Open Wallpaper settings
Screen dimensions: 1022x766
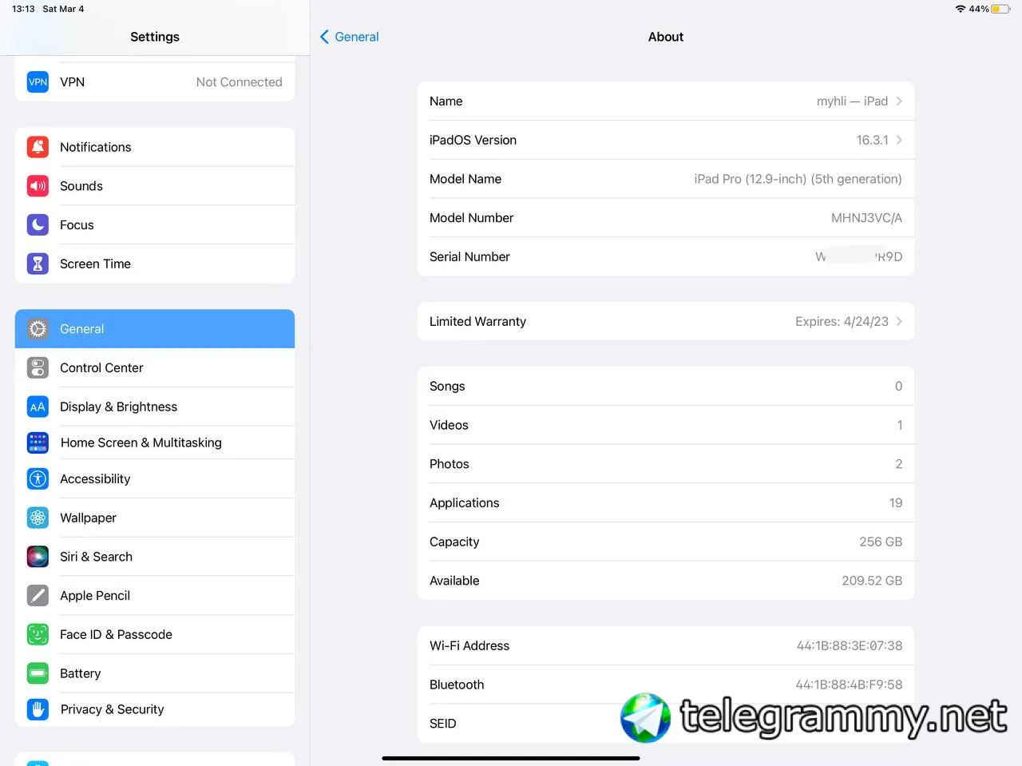[x=155, y=518]
